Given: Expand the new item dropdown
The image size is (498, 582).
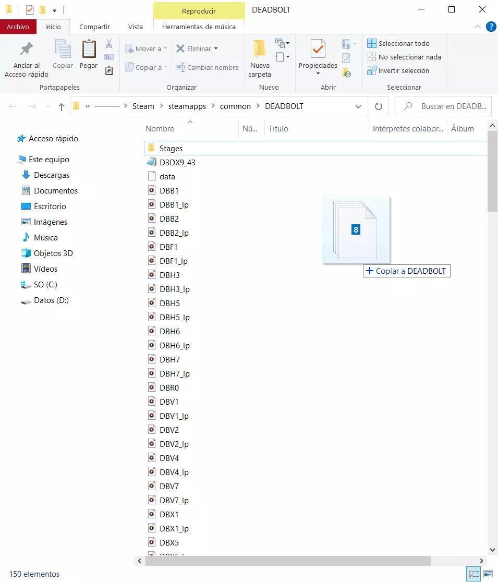Looking at the screenshot, I should pos(283,43).
